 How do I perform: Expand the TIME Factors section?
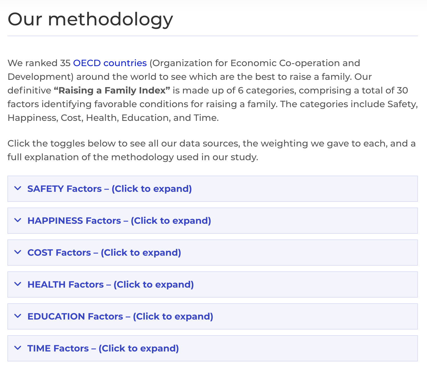click(x=103, y=348)
